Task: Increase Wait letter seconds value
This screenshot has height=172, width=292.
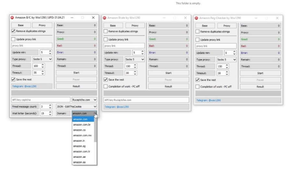Action: point(50,112)
